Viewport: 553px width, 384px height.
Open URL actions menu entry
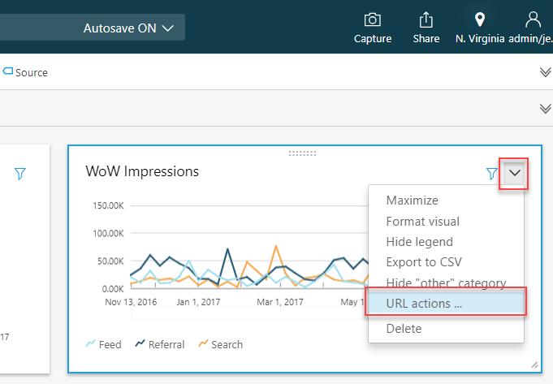424,304
